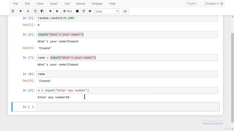
Task: Edit the x = input("Enter any number") cell
Action: pyautogui.click(x=127, y=90)
